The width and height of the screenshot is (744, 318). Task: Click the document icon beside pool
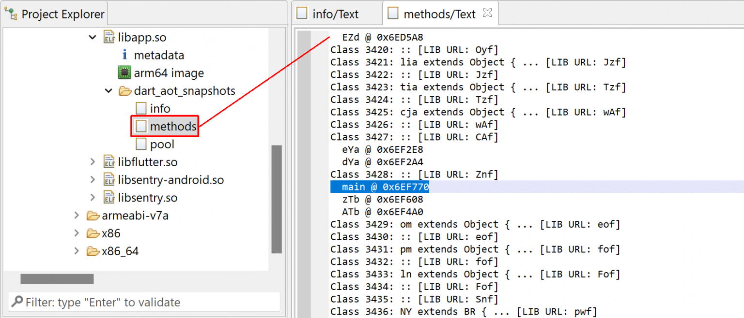(x=140, y=144)
